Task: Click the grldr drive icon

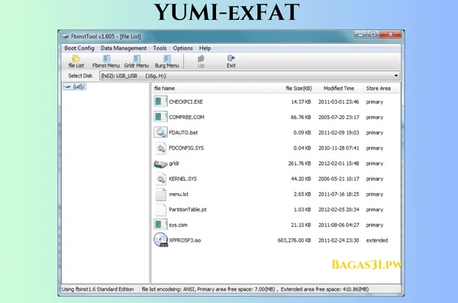Action: coord(160,163)
